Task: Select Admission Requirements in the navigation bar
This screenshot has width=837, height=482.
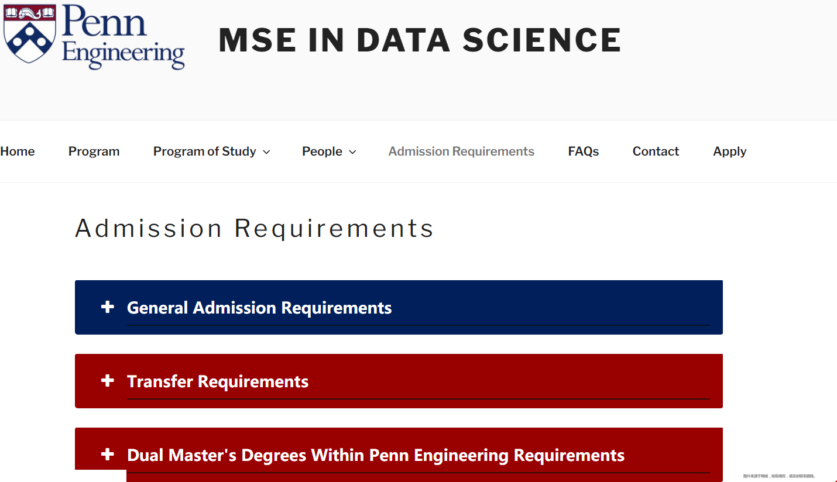Action: (x=461, y=152)
